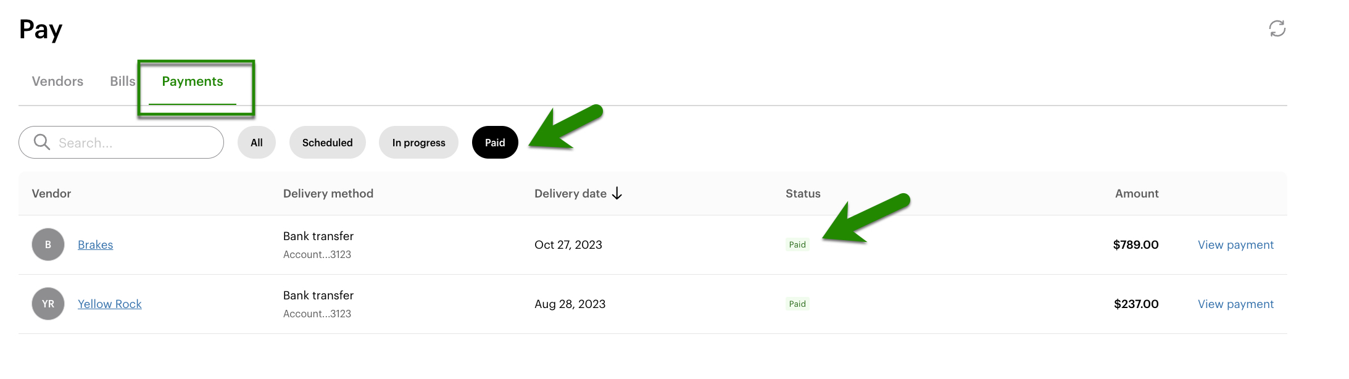Click the search magnifier icon
This screenshot has height=379, width=1349.
point(41,142)
